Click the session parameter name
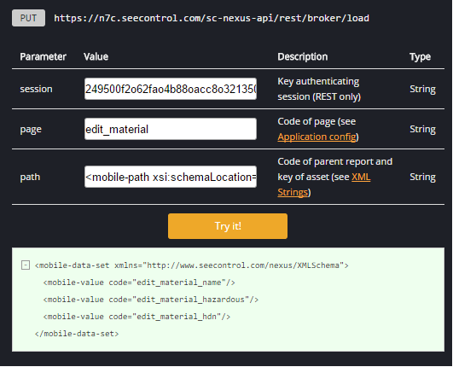453x367 pixels. [x=36, y=89]
